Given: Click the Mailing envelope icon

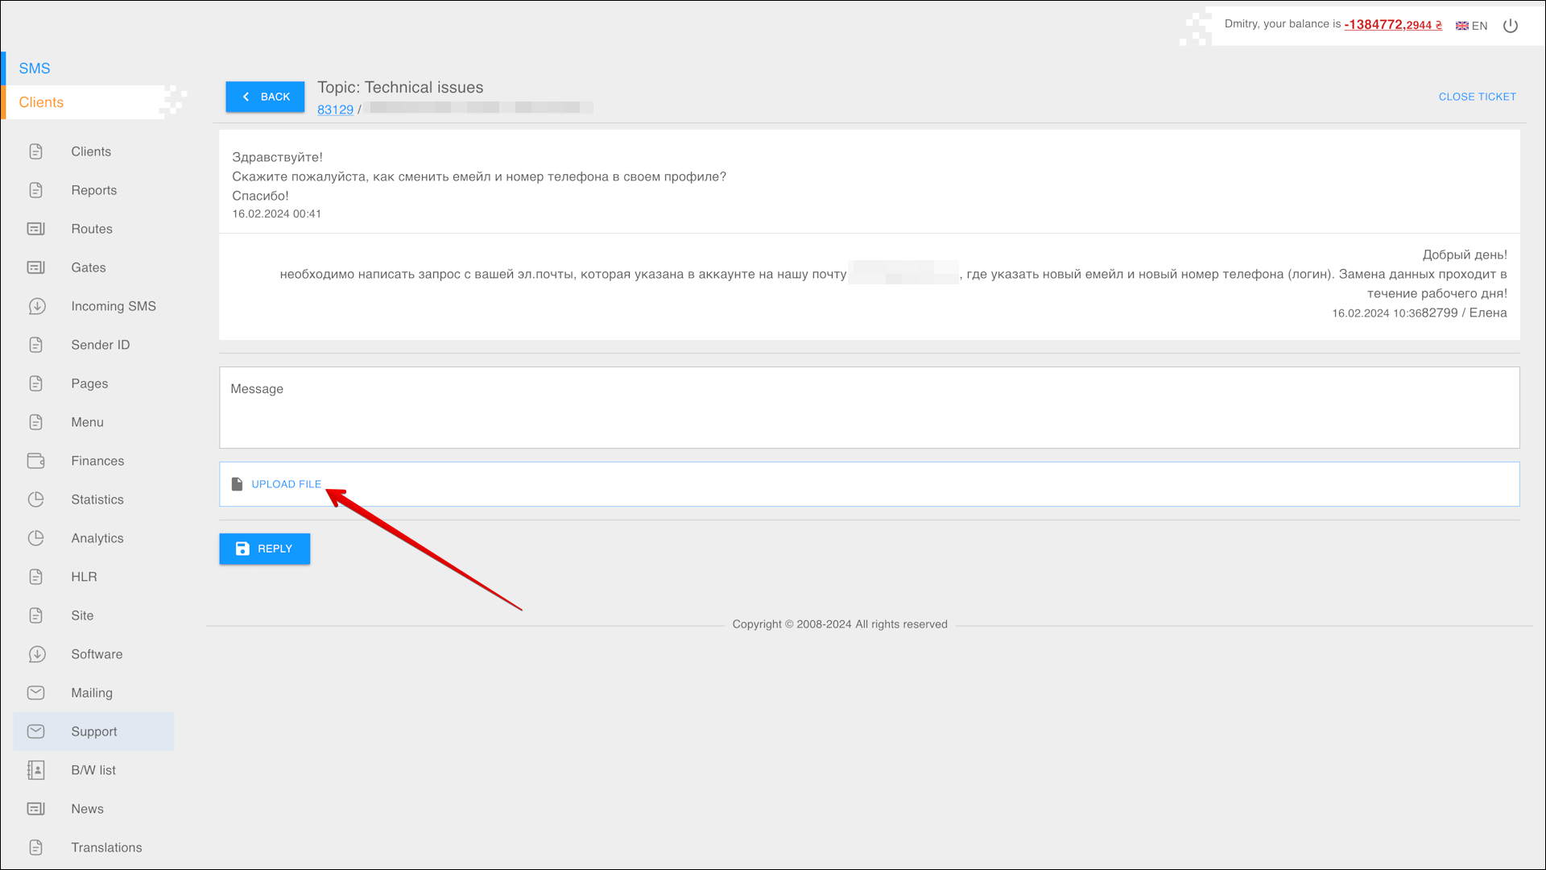Looking at the screenshot, I should tap(36, 693).
